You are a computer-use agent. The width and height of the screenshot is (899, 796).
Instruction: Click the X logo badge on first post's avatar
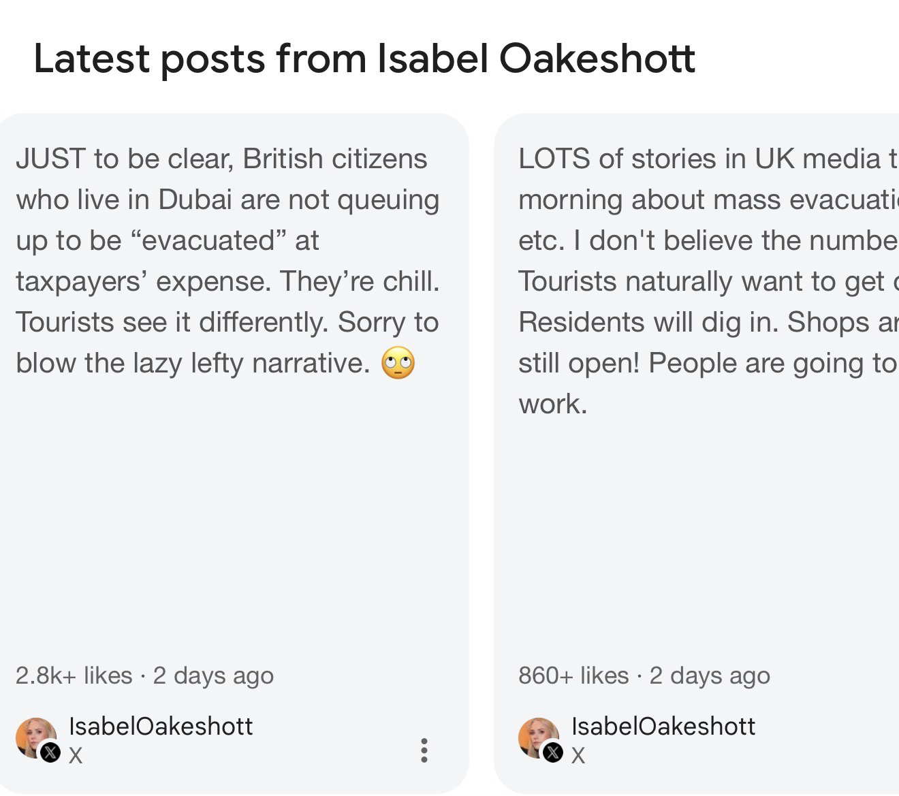[50, 752]
